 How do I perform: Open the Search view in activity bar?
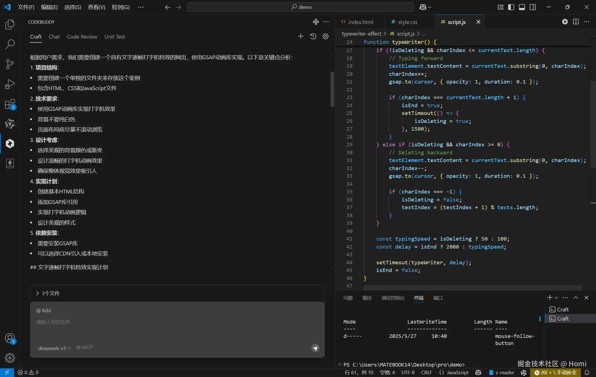pyautogui.click(x=10, y=44)
